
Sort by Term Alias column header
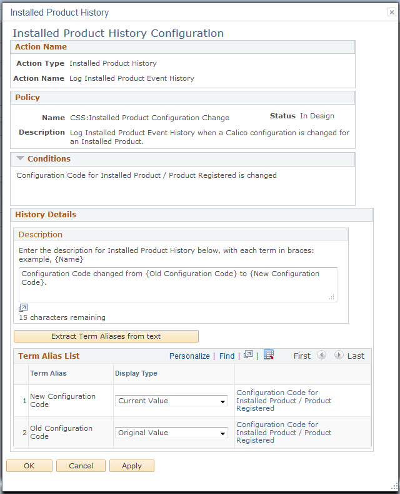[48, 373]
